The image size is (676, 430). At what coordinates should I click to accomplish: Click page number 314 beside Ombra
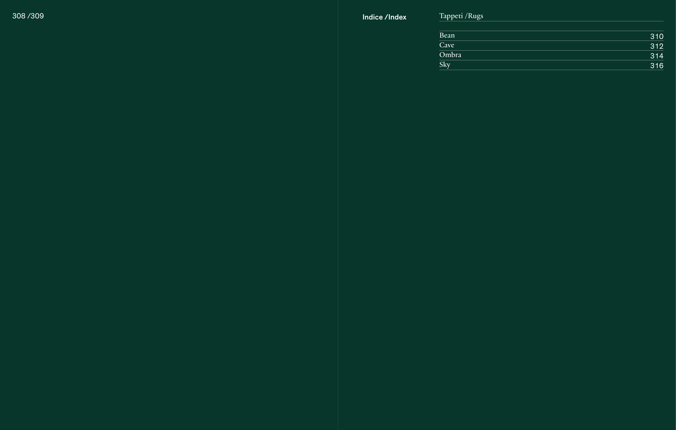(x=657, y=56)
